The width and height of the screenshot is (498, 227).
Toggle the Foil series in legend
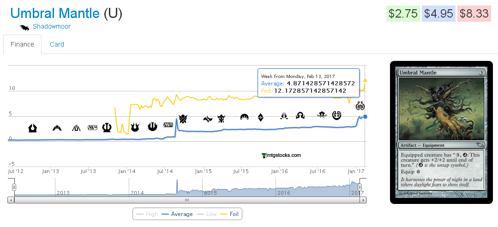pyautogui.click(x=229, y=214)
